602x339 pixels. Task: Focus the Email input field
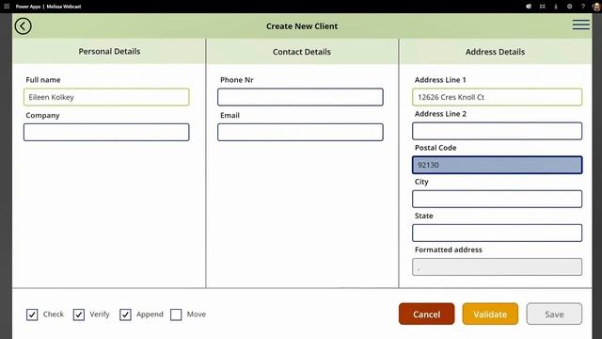click(x=300, y=132)
